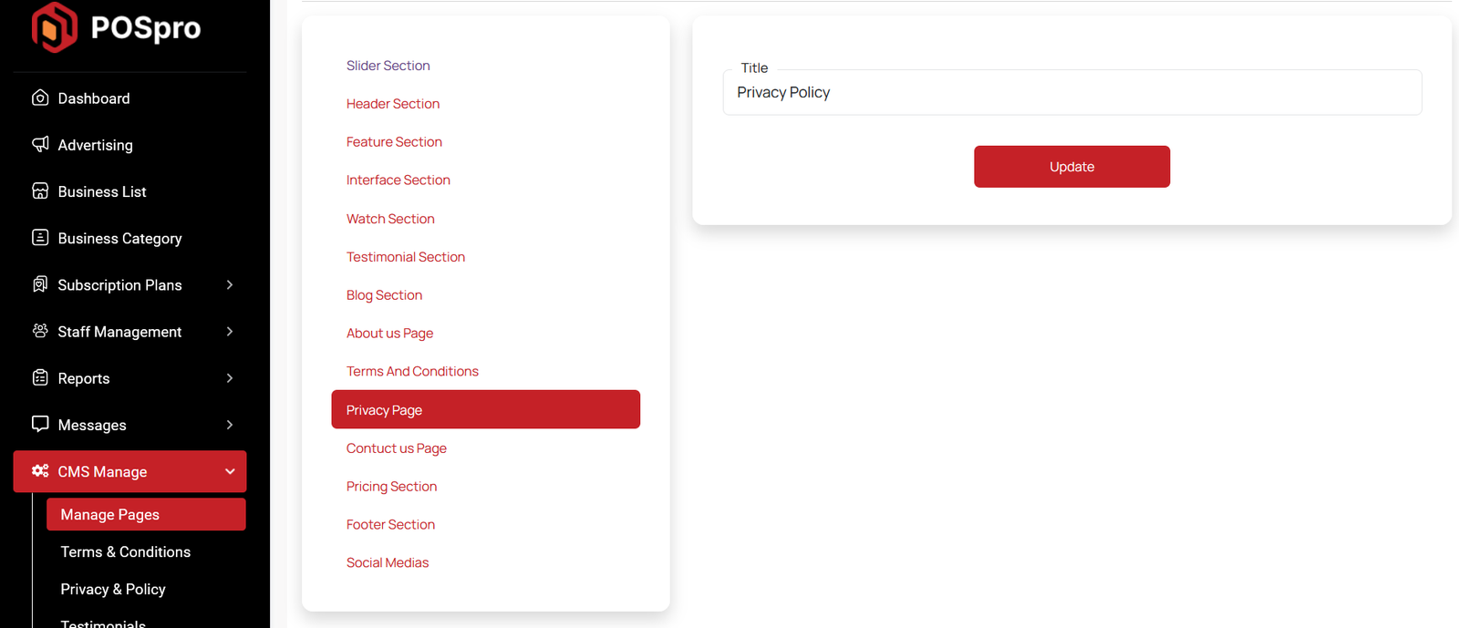Click the Advertising megaphone icon
The width and height of the screenshot is (1459, 628).
click(40, 144)
